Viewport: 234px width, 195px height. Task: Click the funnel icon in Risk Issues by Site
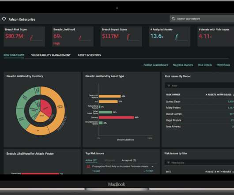168,163
